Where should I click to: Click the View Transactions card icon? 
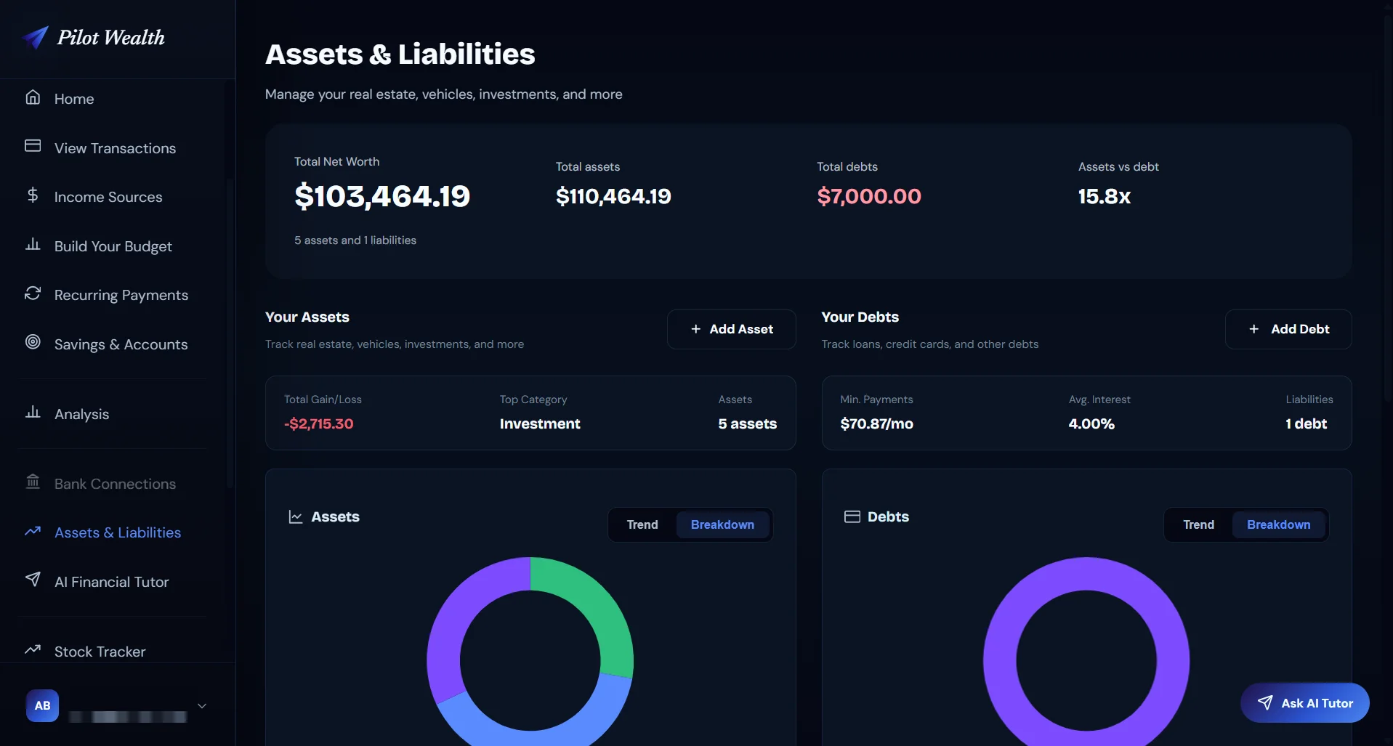coord(33,146)
